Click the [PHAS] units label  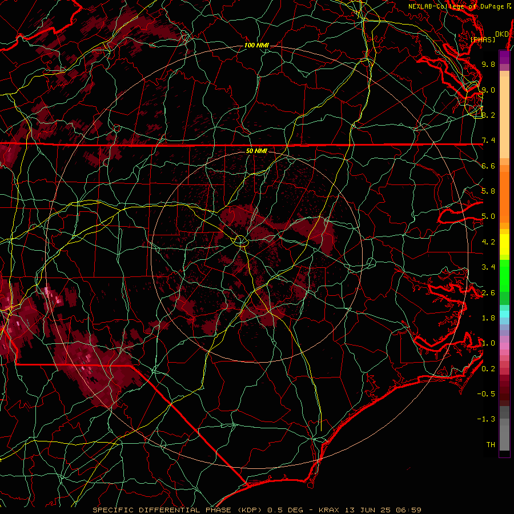pos(483,39)
